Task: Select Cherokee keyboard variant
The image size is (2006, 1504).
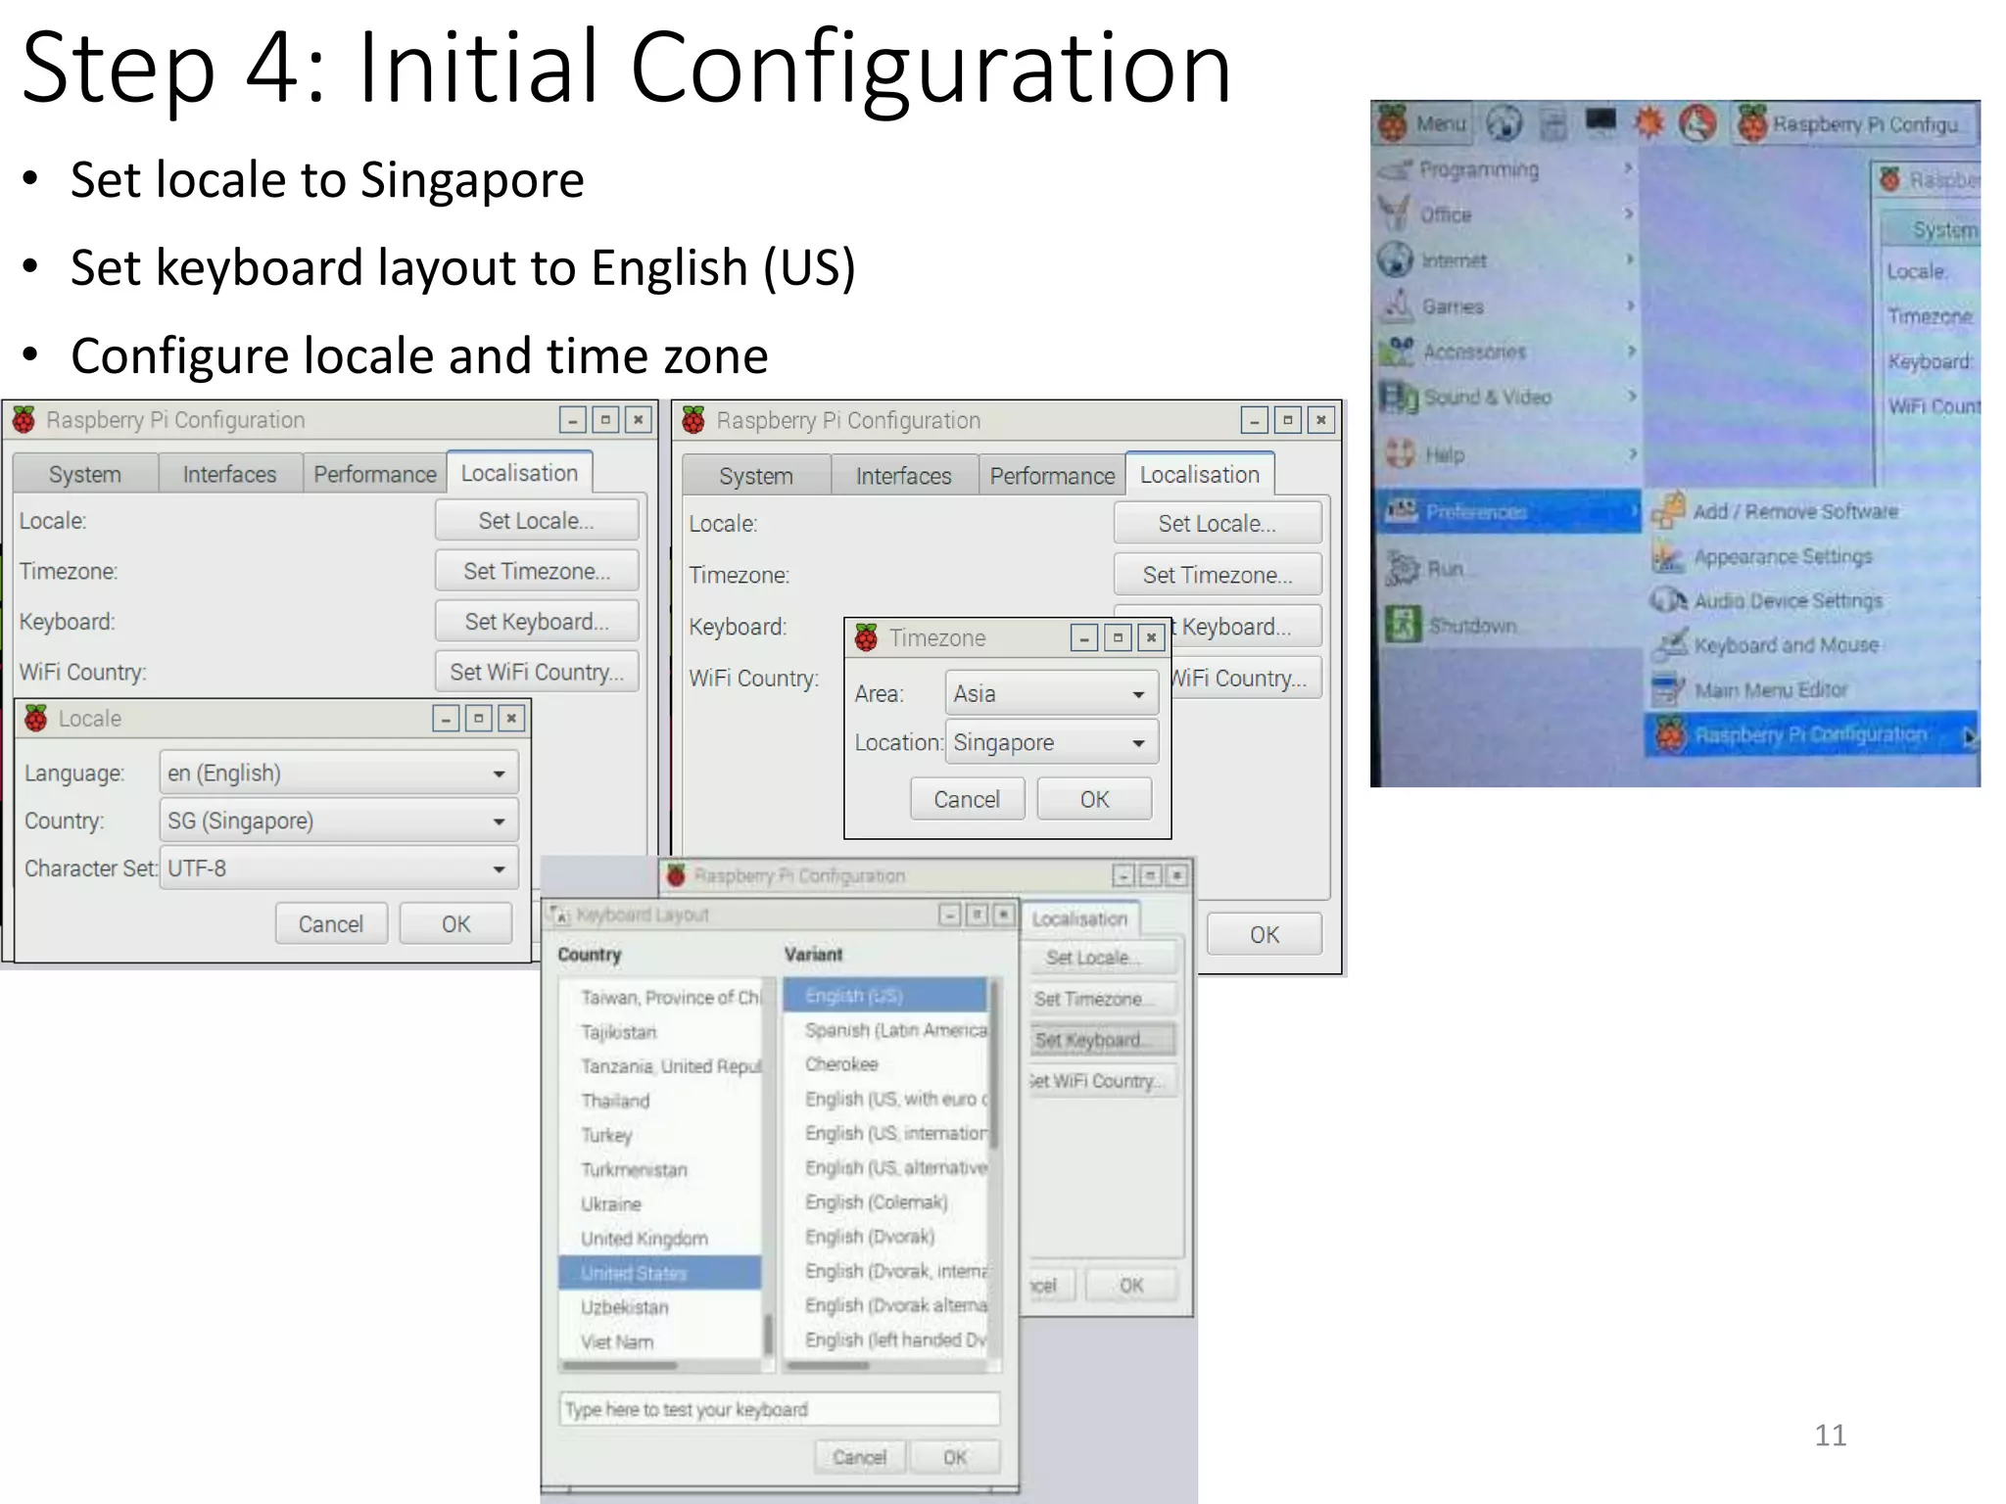Action: tap(885, 1063)
